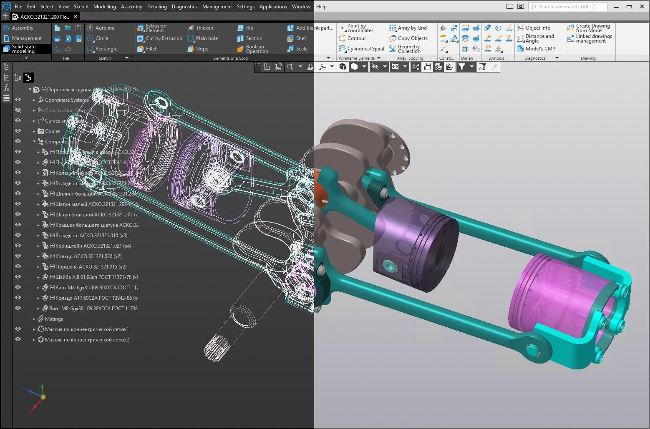The height and width of the screenshot is (429, 650).
Task: Choose the Rib tool
Action: [245, 28]
